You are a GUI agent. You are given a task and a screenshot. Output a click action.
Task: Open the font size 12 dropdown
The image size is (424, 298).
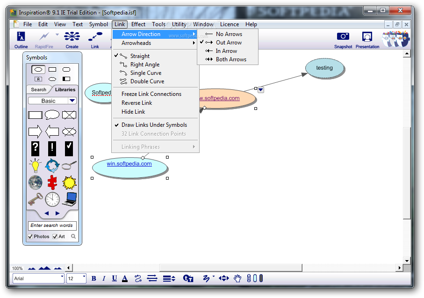(x=84, y=276)
